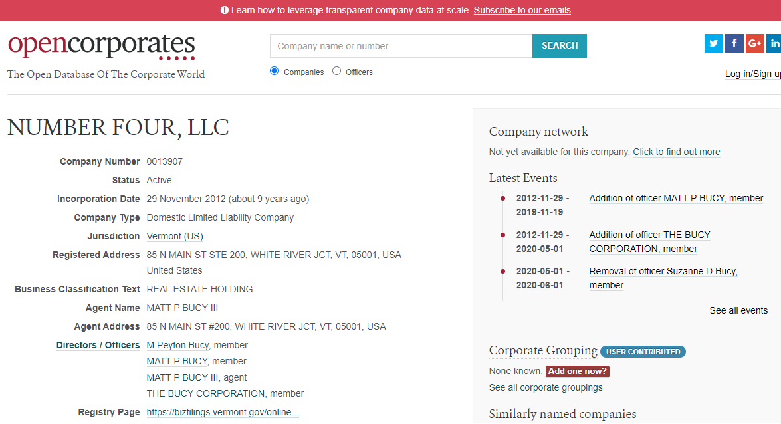The width and height of the screenshot is (781, 424).
Task: Click See all events link
Action: click(738, 310)
